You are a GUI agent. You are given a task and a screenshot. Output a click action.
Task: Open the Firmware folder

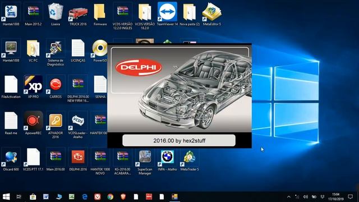coord(100,13)
